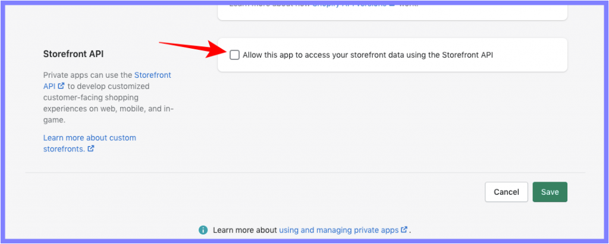Click the teal info circle icon
Viewport: 609px width, 244px height.
[x=203, y=230]
